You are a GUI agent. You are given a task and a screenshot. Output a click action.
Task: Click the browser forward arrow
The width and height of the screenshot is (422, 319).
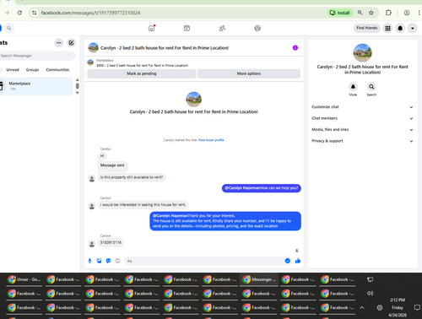coord(8,13)
